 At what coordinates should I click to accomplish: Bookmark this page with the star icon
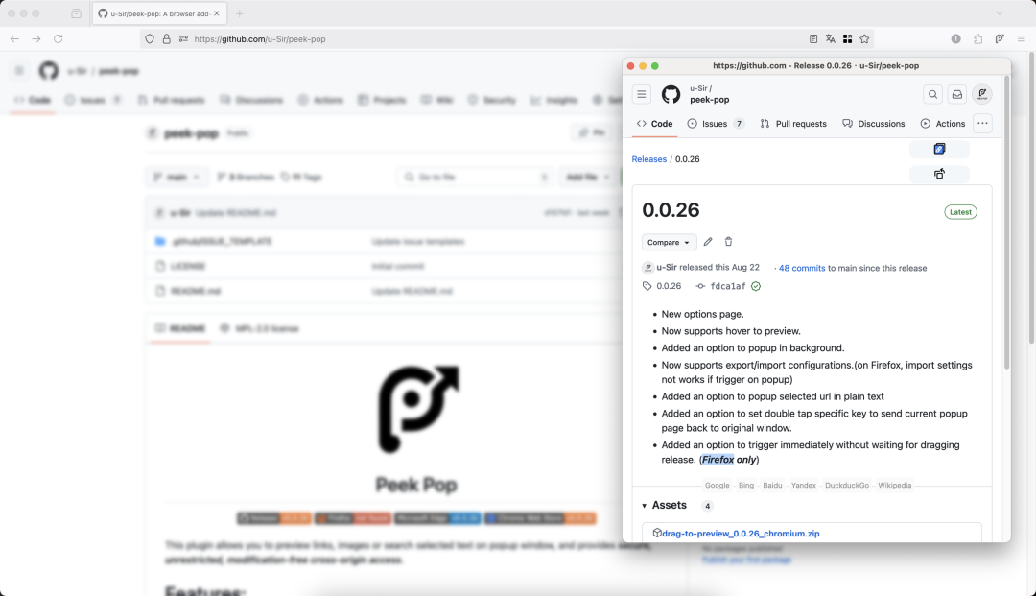coord(864,39)
